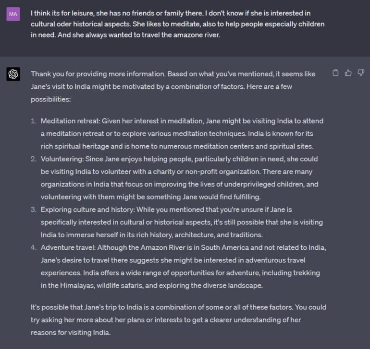
Task: Click list number 3 marker
Action: pyautogui.click(x=34, y=209)
